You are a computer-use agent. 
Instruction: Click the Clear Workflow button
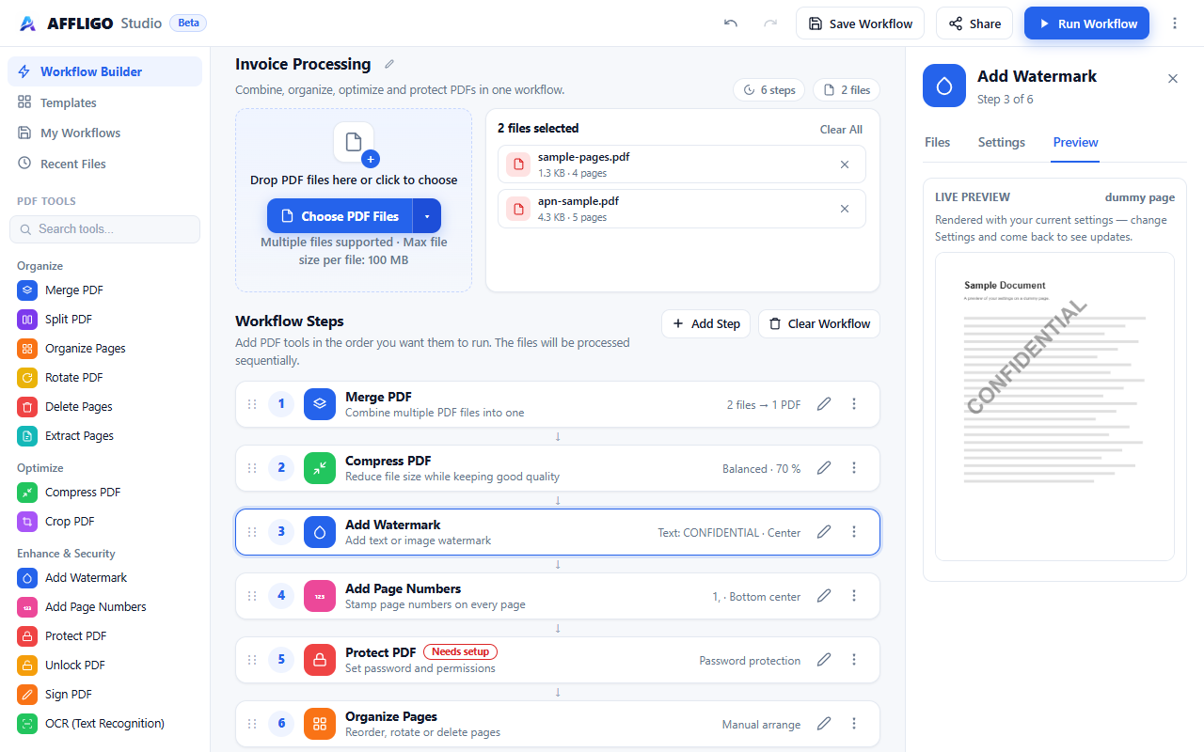point(819,323)
